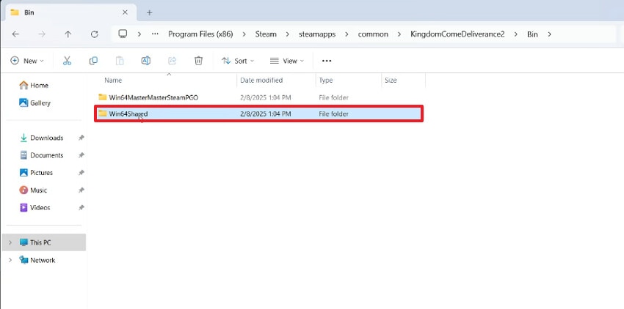This screenshot has height=309, width=624.
Task: Refresh the current folder view
Action: coord(94,34)
